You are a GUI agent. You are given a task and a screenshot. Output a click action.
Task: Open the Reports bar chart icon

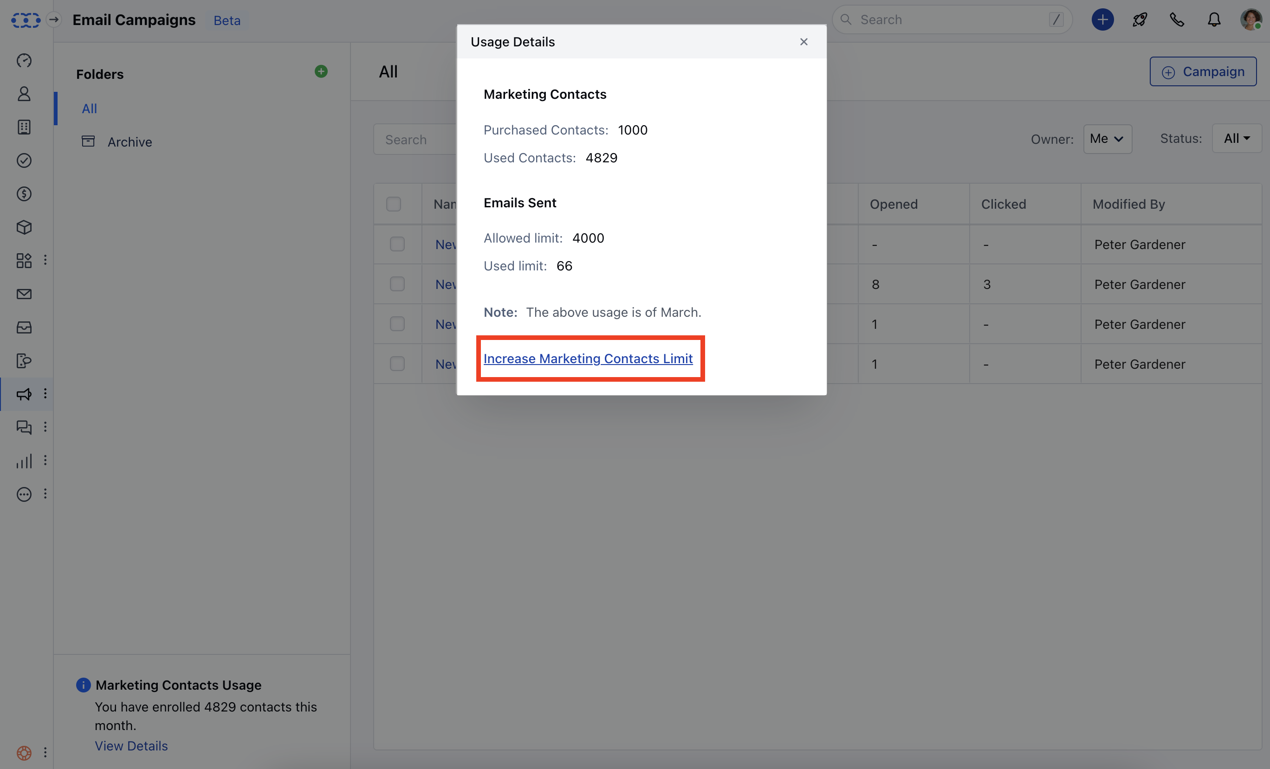[x=24, y=461]
